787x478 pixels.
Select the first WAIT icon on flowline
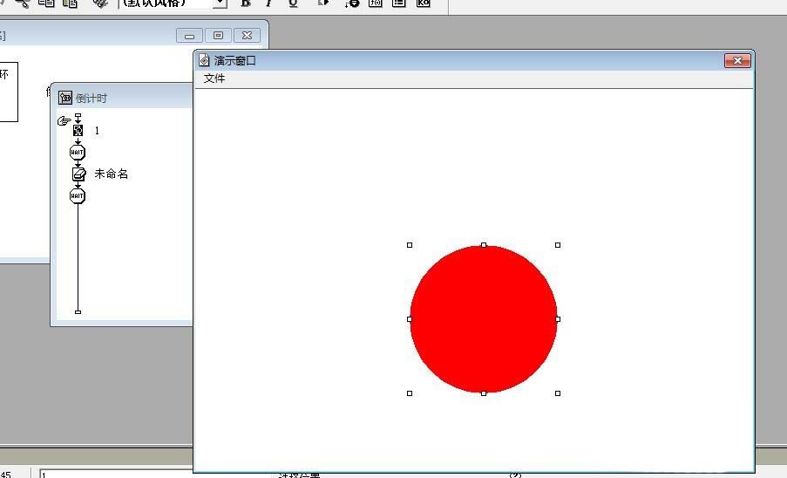78,152
